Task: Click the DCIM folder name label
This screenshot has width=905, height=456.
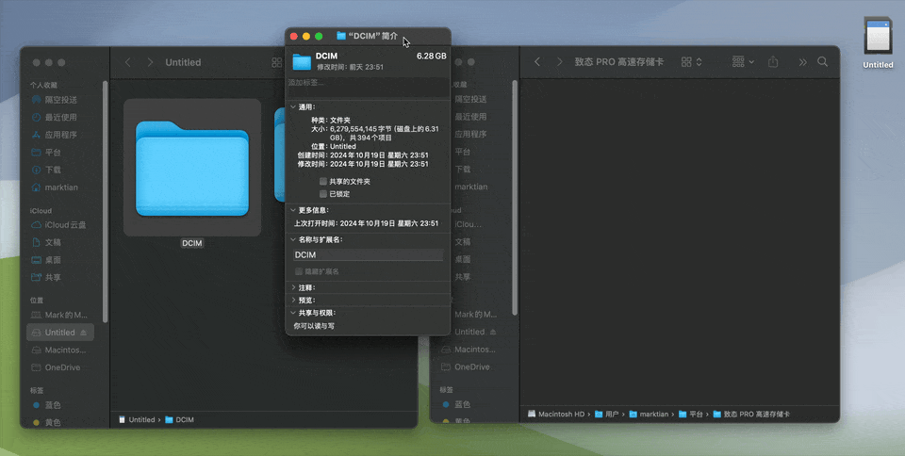Action: coord(192,243)
